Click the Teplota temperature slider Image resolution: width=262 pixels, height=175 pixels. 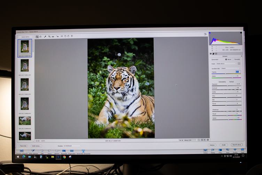pyautogui.click(x=226, y=74)
